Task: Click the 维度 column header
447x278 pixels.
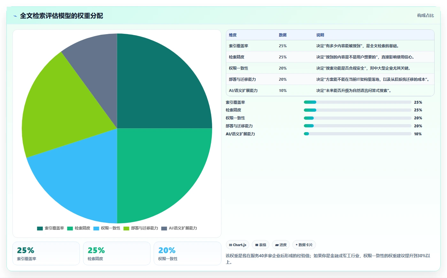Action: [x=233, y=35]
